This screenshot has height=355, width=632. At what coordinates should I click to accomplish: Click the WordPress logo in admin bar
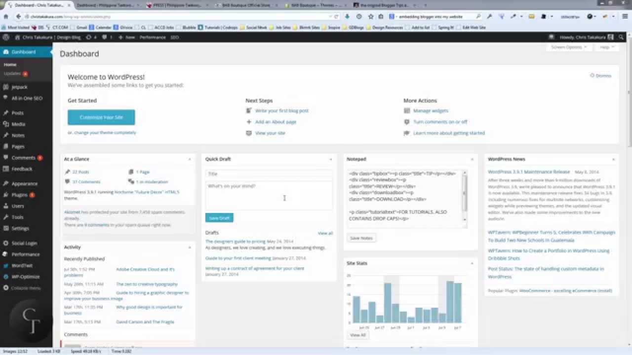click(6, 37)
